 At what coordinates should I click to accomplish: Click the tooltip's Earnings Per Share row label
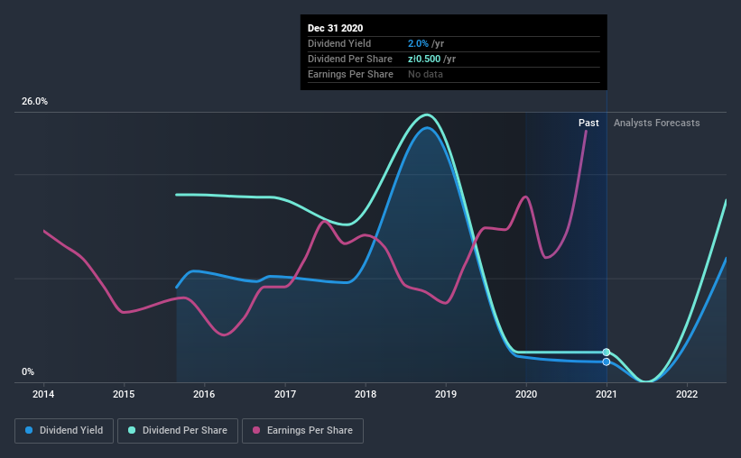(x=351, y=74)
